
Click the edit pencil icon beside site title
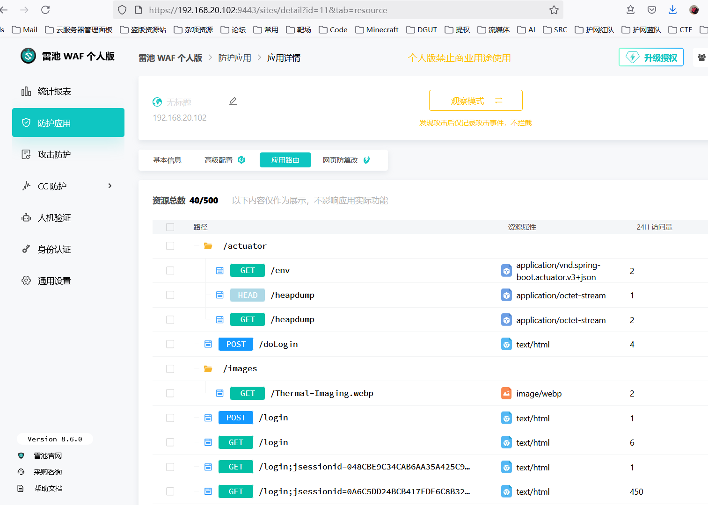(233, 101)
